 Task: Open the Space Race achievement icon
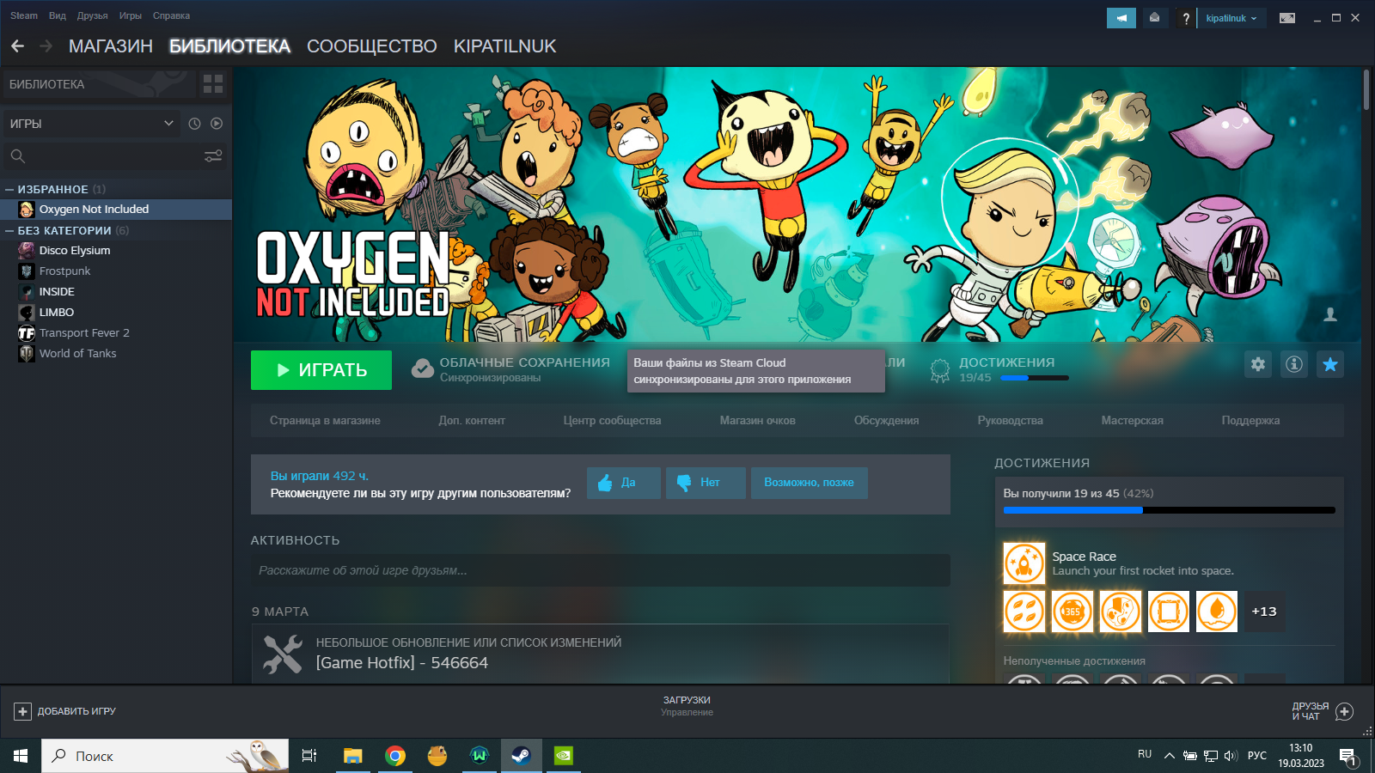1024,563
